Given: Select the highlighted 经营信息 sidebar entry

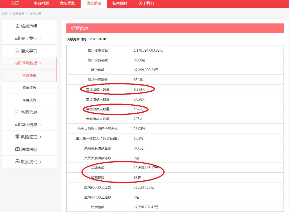Looking at the screenshot, I should [29, 76].
